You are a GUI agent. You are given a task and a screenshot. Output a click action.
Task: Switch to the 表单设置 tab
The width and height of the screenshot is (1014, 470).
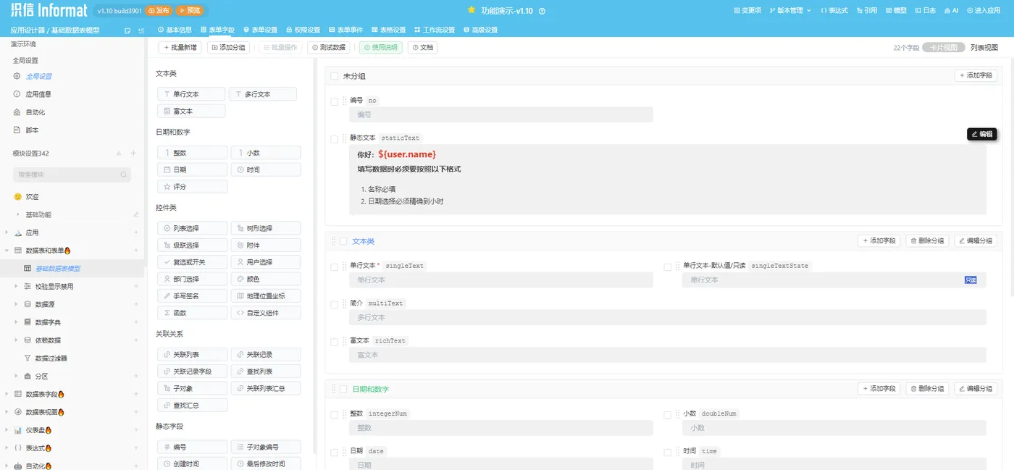pyautogui.click(x=260, y=30)
